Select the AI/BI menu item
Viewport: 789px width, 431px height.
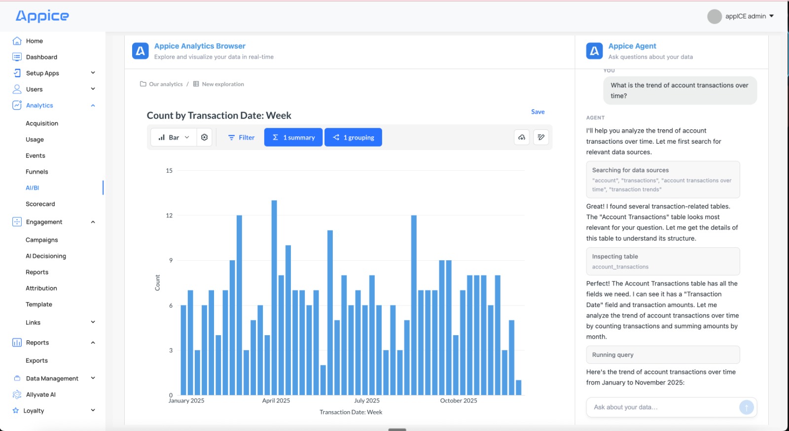33,188
